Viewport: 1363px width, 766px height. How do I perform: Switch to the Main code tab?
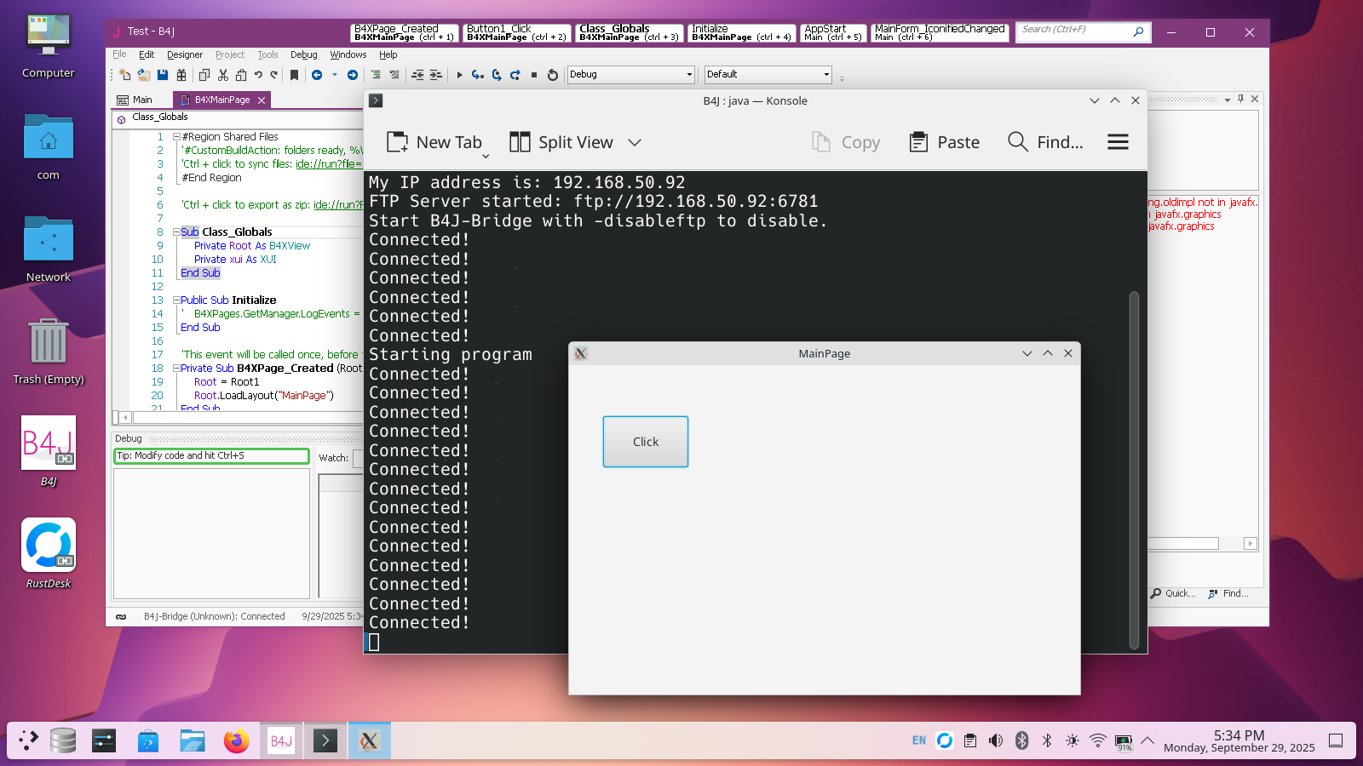click(x=135, y=100)
